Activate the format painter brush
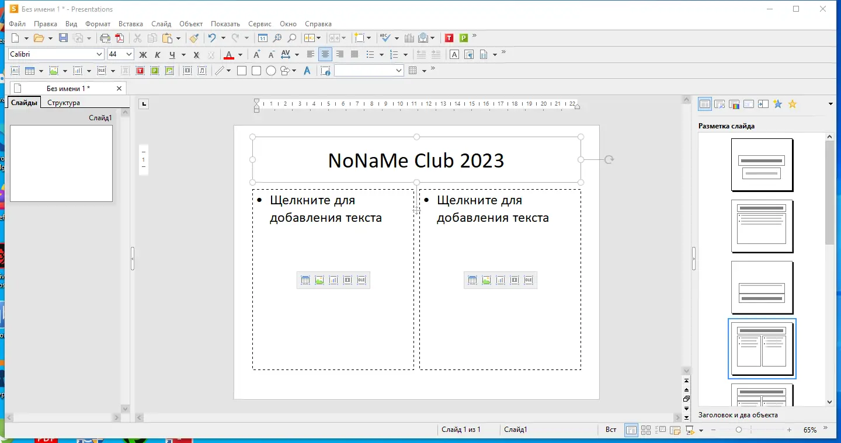The image size is (841, 443). click(x=194, y=38)
